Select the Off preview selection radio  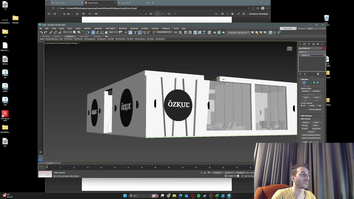pos(301,106)
